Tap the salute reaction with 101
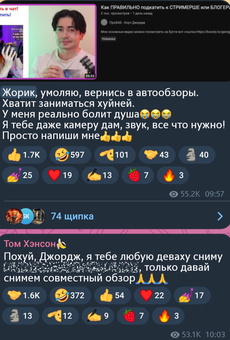Viewport: 230px width, 340px height. point(115,155)
